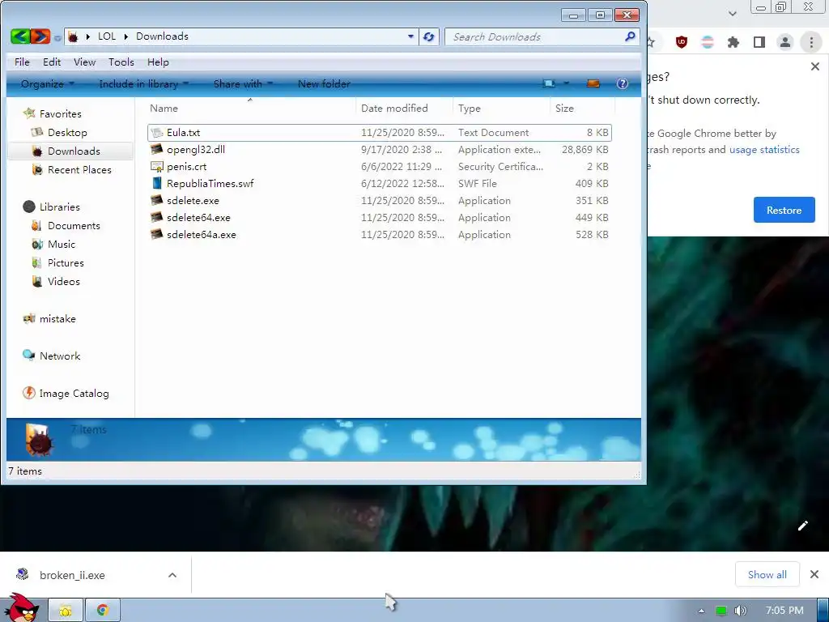Dismiss Chrome restore popup with X

click(814, 66)
